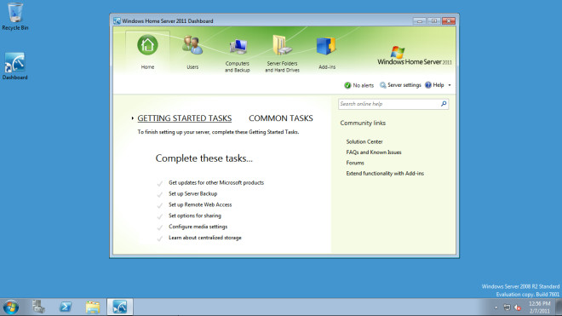562x316 pixels.
Task: Click the Show desktop button
Action: (x=559, y=307)
